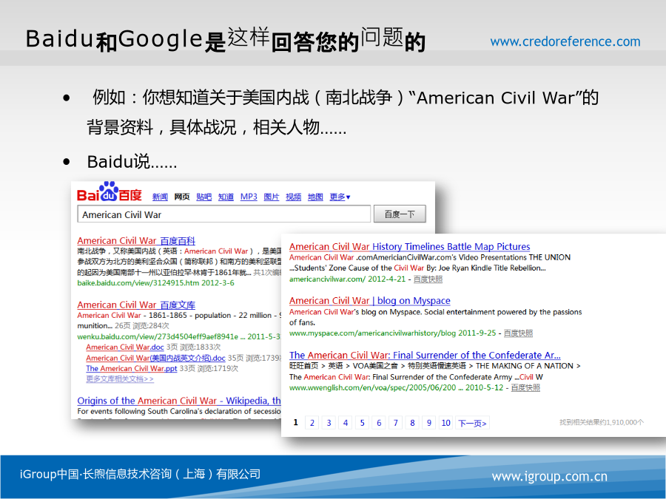Click the wenku.baidu.com result URL text
This screenshot has width=666, height=499.
(x=179, y=336)
